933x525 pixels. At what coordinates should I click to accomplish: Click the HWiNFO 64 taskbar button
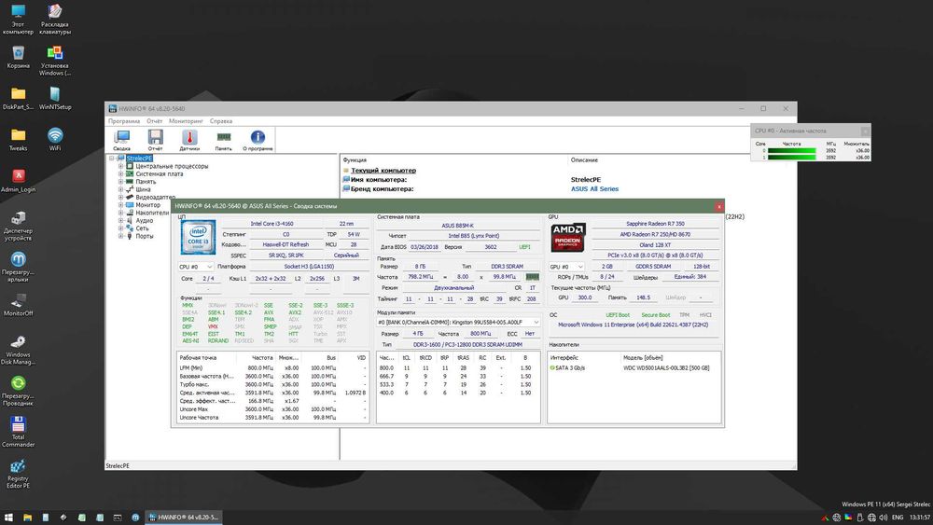(x=184, y=518)
